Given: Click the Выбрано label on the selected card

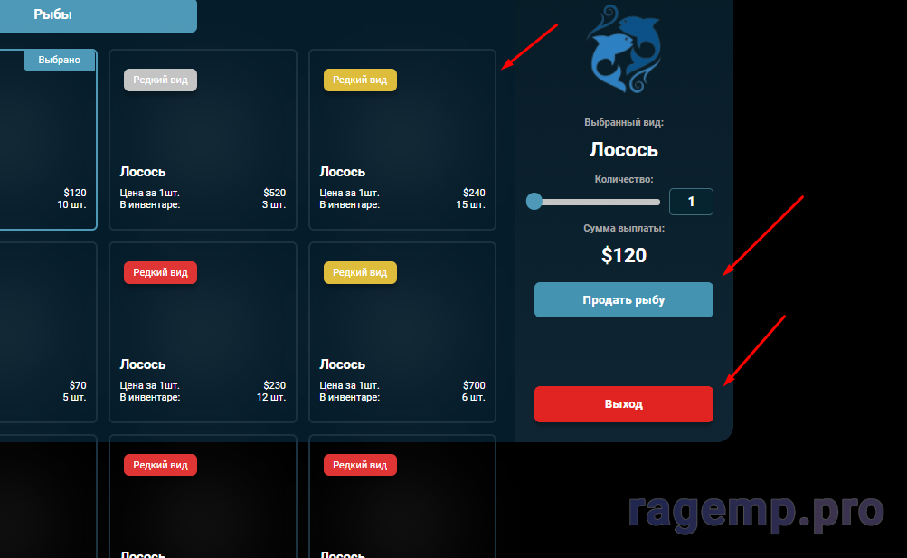Looking at the screenshot, I should (59, 60).
